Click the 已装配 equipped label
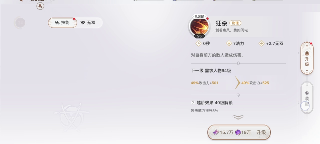 pos(199,16)
